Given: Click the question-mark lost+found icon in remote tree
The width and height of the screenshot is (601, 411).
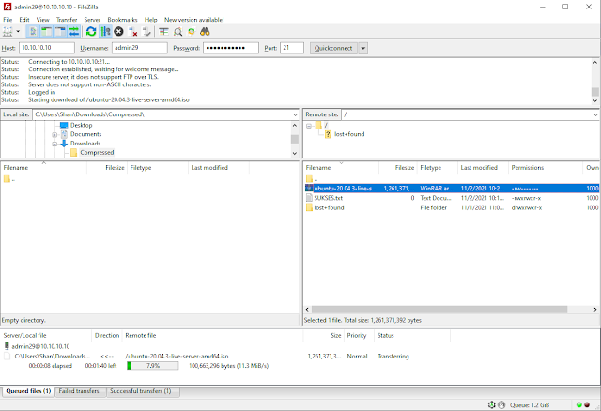Looking at the screenshot, I should [x=328, y=134].
